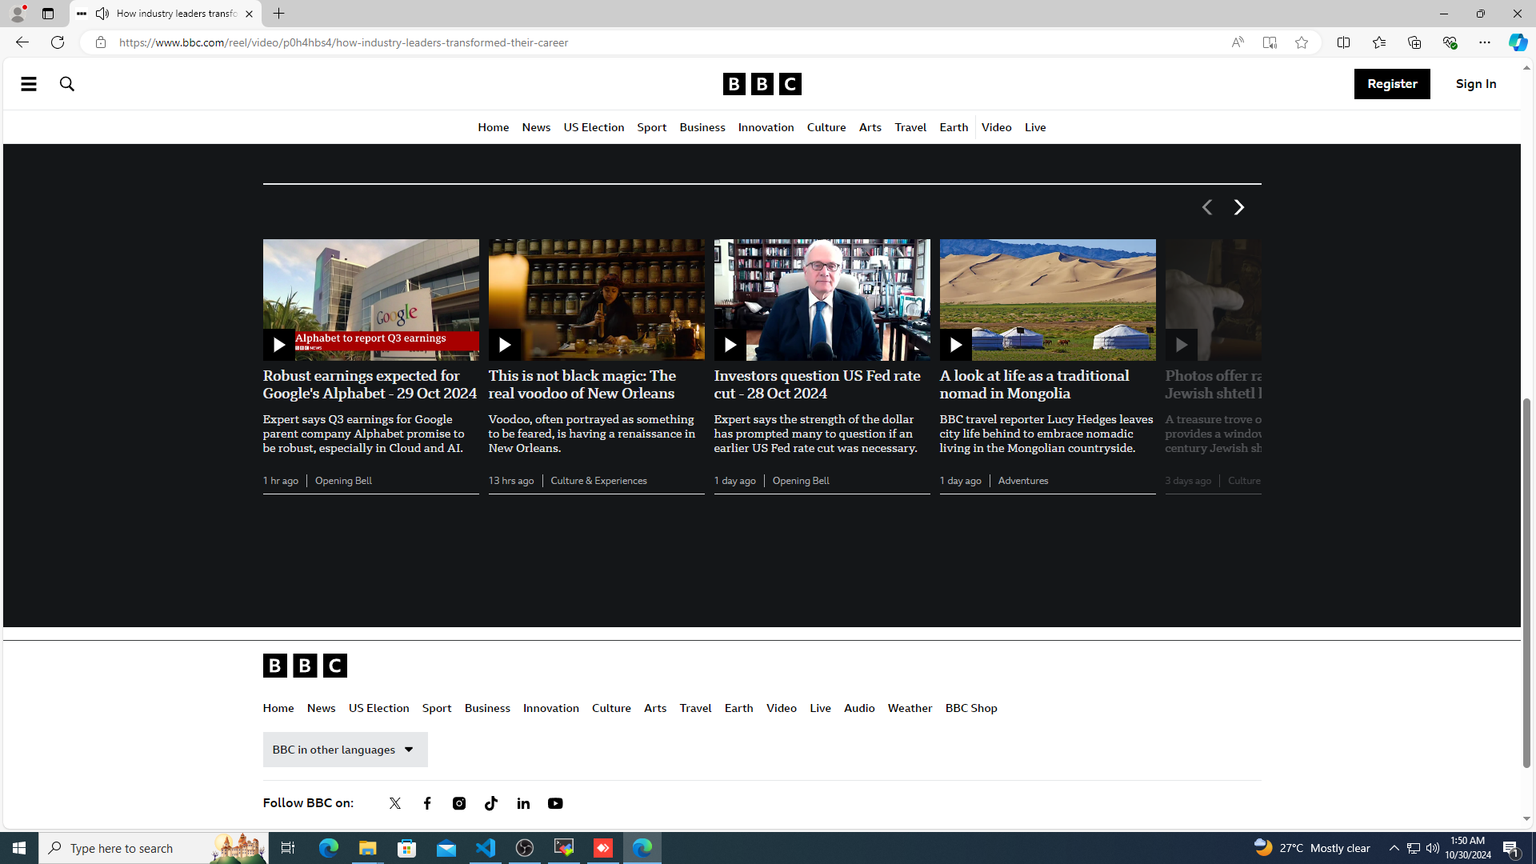Open Microsoft Store from taskbar

pos(407,848)
